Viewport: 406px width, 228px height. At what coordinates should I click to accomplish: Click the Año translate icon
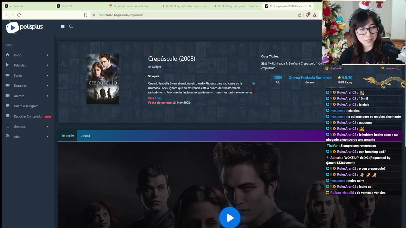pyautogui.click(x=7, y=136)
